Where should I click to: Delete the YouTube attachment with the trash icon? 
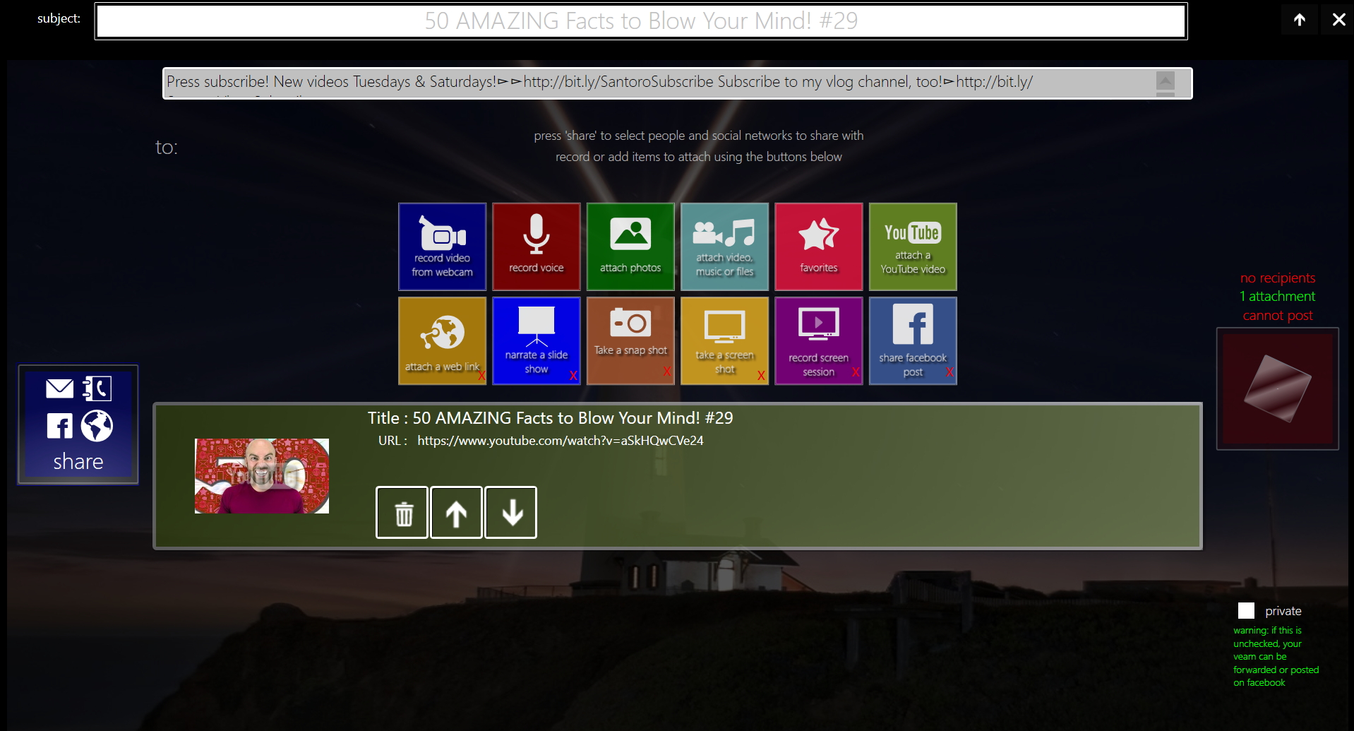[402, 513]
